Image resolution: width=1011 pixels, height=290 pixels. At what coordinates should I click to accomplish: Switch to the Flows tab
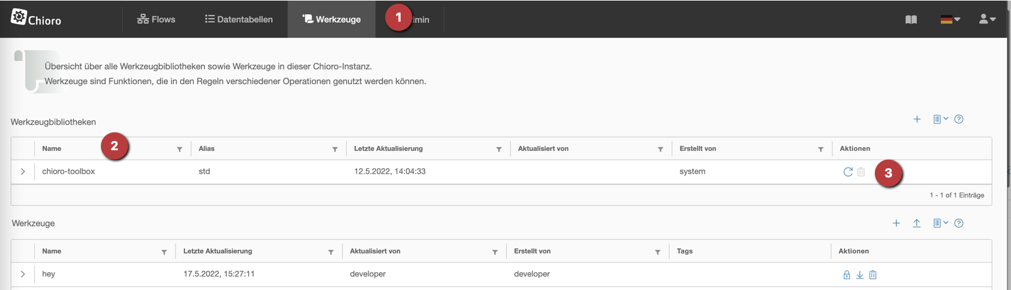point(156,19)
